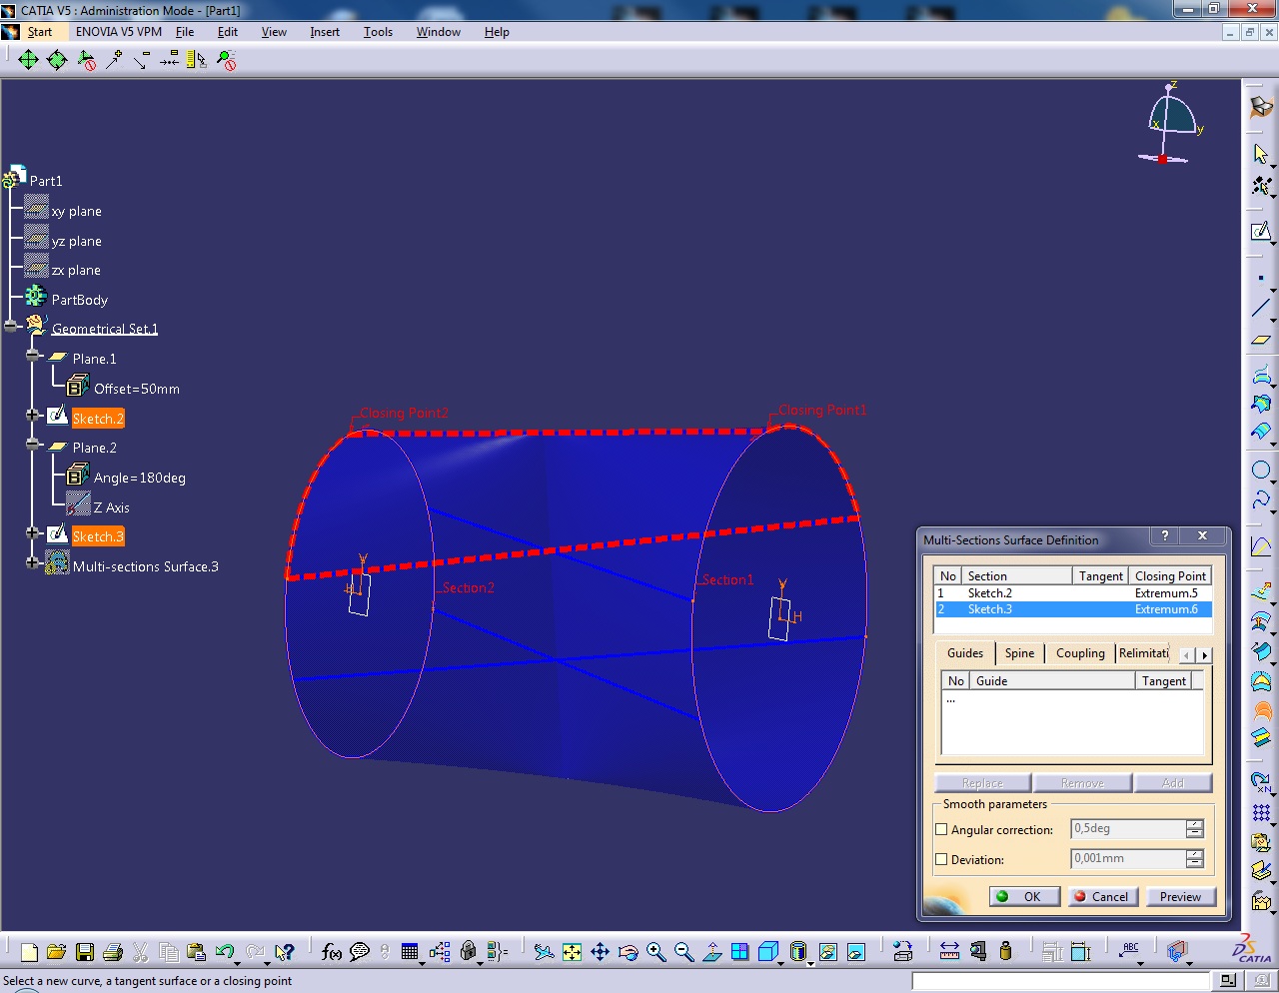Open the Start menu
The height and width of the screenshot is (993, 1279).
coord(40,32)
